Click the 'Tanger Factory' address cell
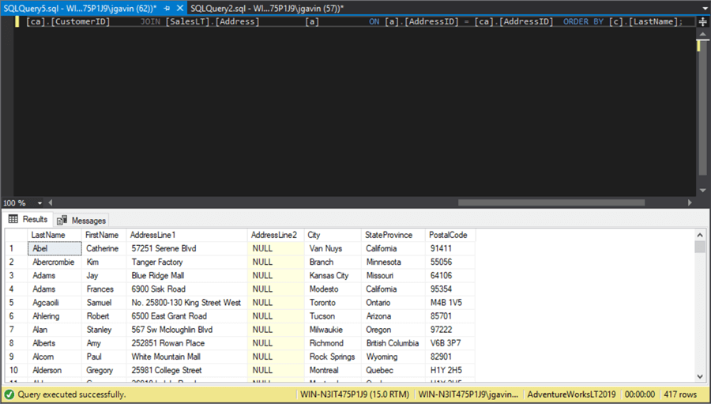711x404 pixels. point(186,262)
